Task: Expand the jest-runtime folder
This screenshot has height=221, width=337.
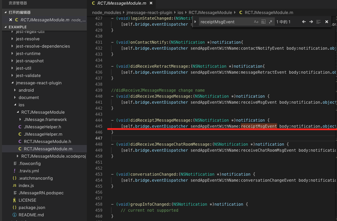Action: tap(12, 53)
